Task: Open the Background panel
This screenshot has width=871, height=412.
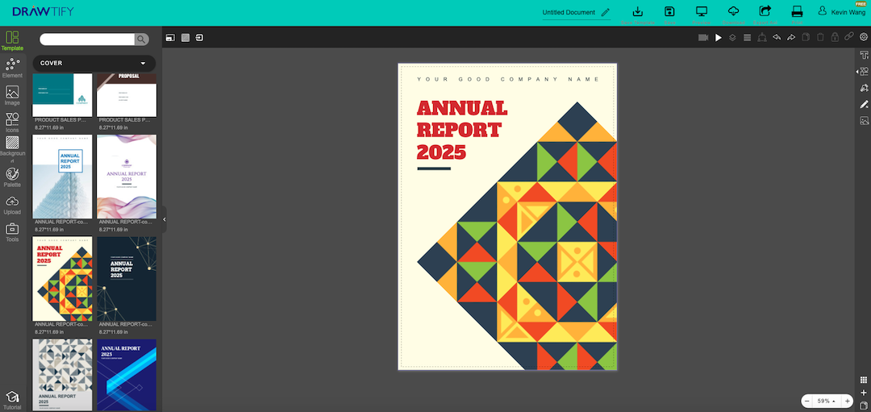Action: 12,150
